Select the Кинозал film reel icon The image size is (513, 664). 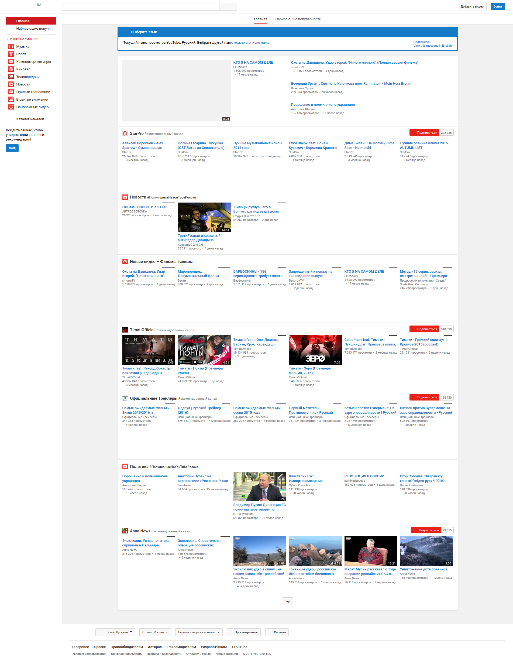[11, 69]
